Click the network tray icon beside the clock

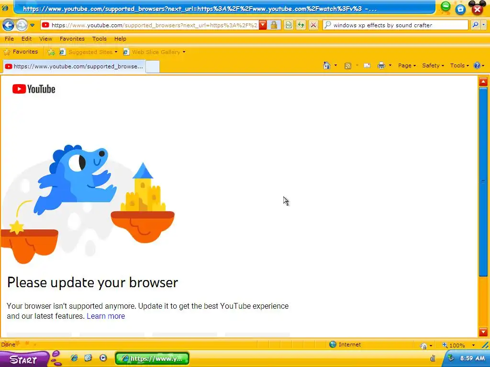pyautogui.click(x=451, y=358)
